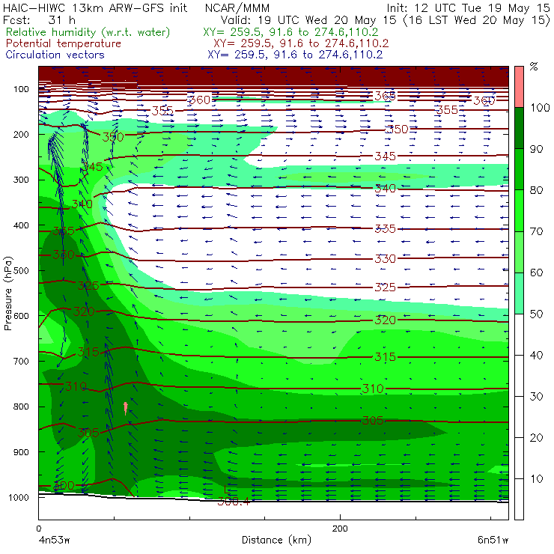This screenshot has height=554, width=554.
Task: Click the red XY coordinates line
Action: (x=301, y=43)
